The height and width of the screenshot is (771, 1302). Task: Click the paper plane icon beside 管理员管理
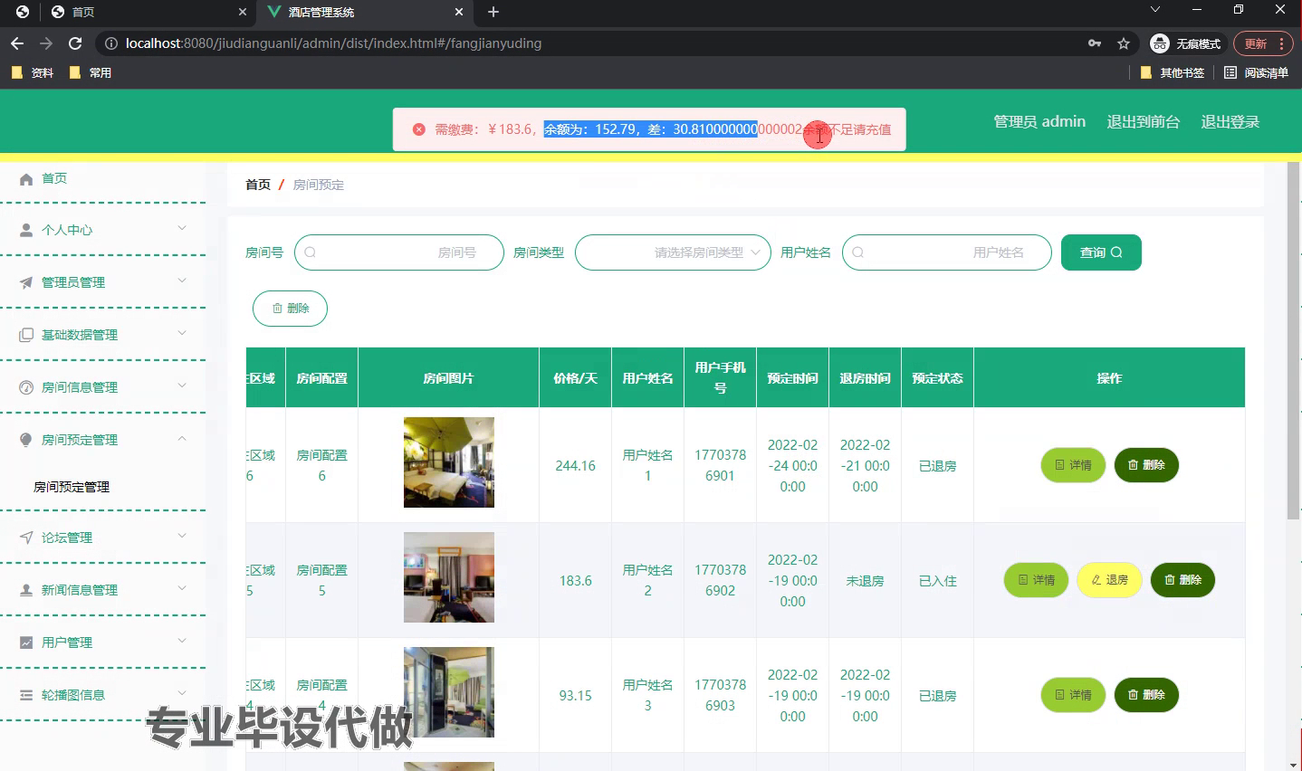pyautogui.click(x=26, y=282)
